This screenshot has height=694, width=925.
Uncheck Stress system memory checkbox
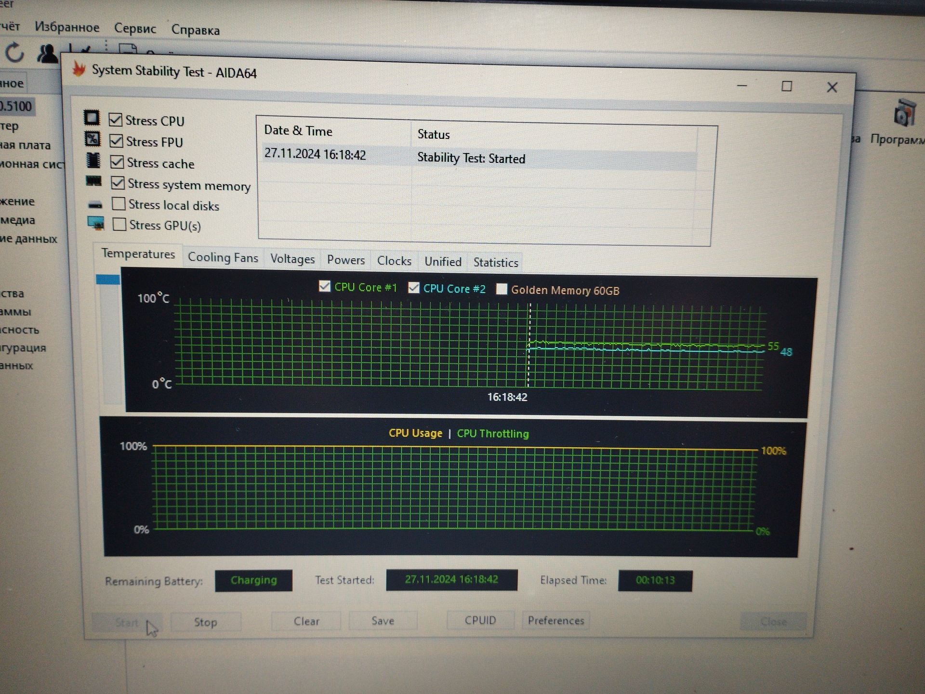[x=118, y=183]
